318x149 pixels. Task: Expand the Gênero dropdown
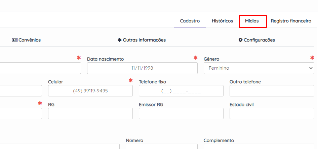[259, 68]
